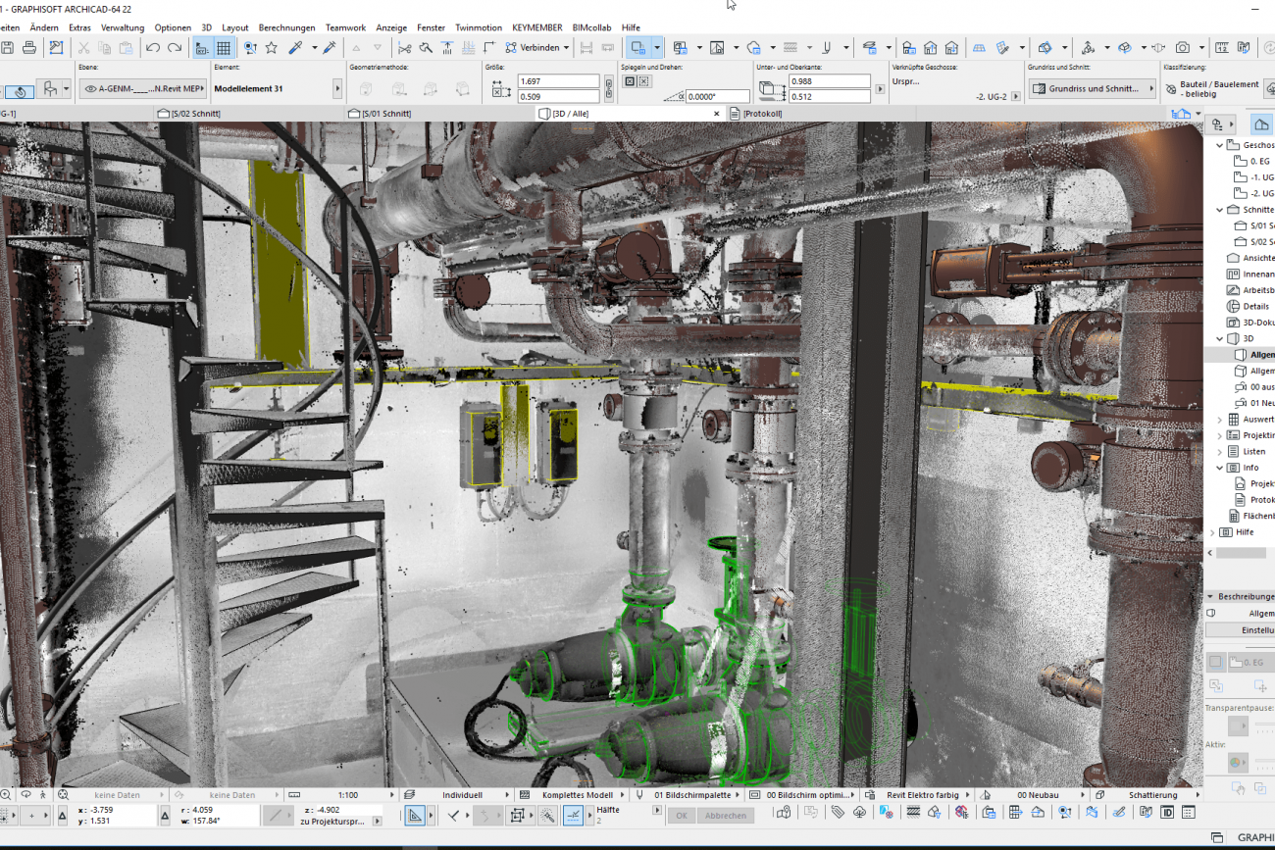Open the Teamwork menu
Viewport: 1275px width, 850px height.
[x=346, y=27]
